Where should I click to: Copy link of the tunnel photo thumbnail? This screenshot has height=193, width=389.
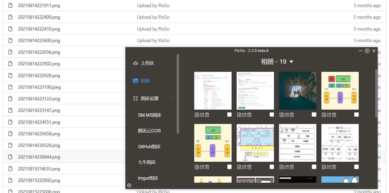pos(282,115)
